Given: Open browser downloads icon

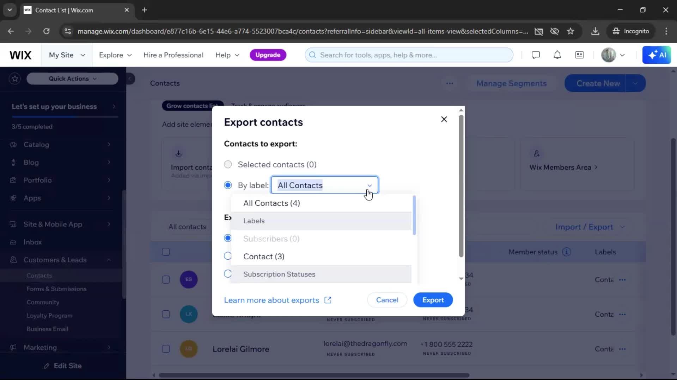Looking at the screenshot, I should pos(595,31).
